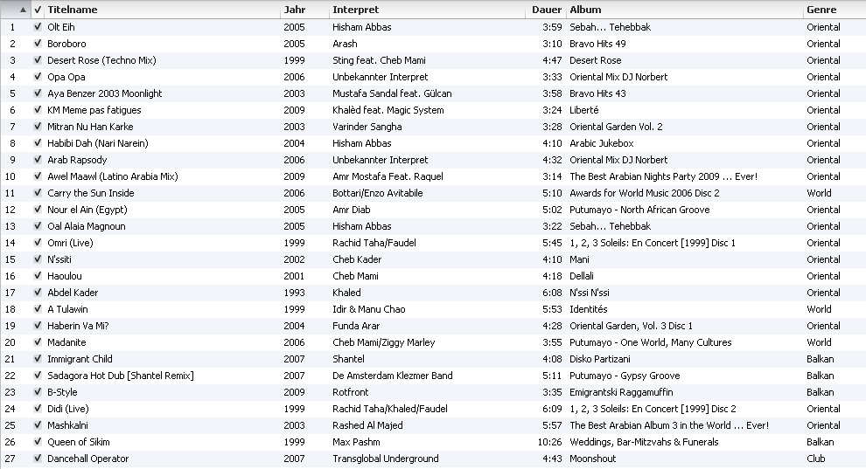
Task: Click the Club genre entry in the last row
Action: point(817,459)
